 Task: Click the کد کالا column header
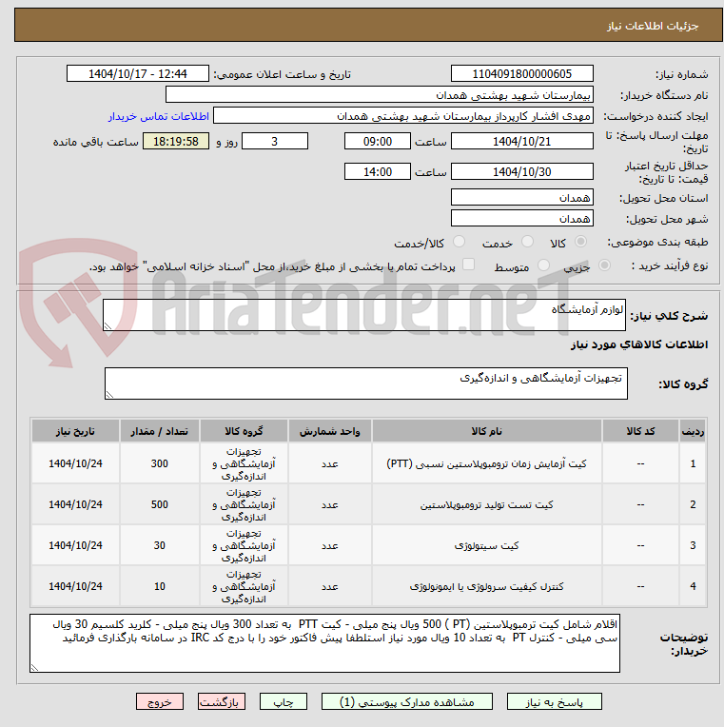click(640, 431)
